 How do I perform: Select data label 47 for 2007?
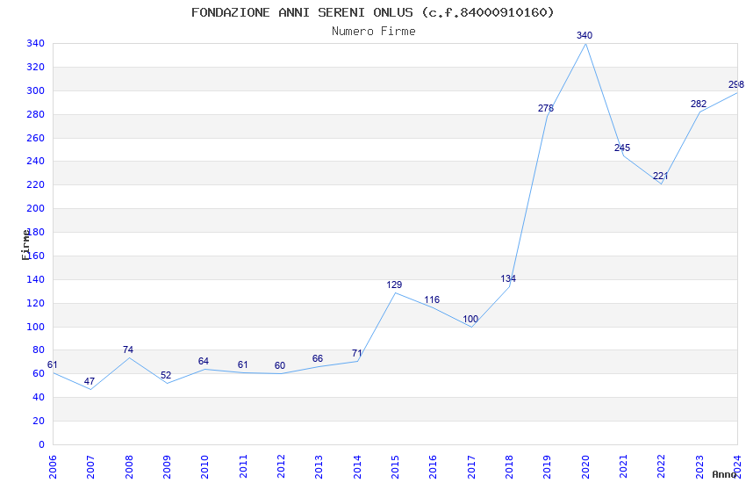point(90,382)
